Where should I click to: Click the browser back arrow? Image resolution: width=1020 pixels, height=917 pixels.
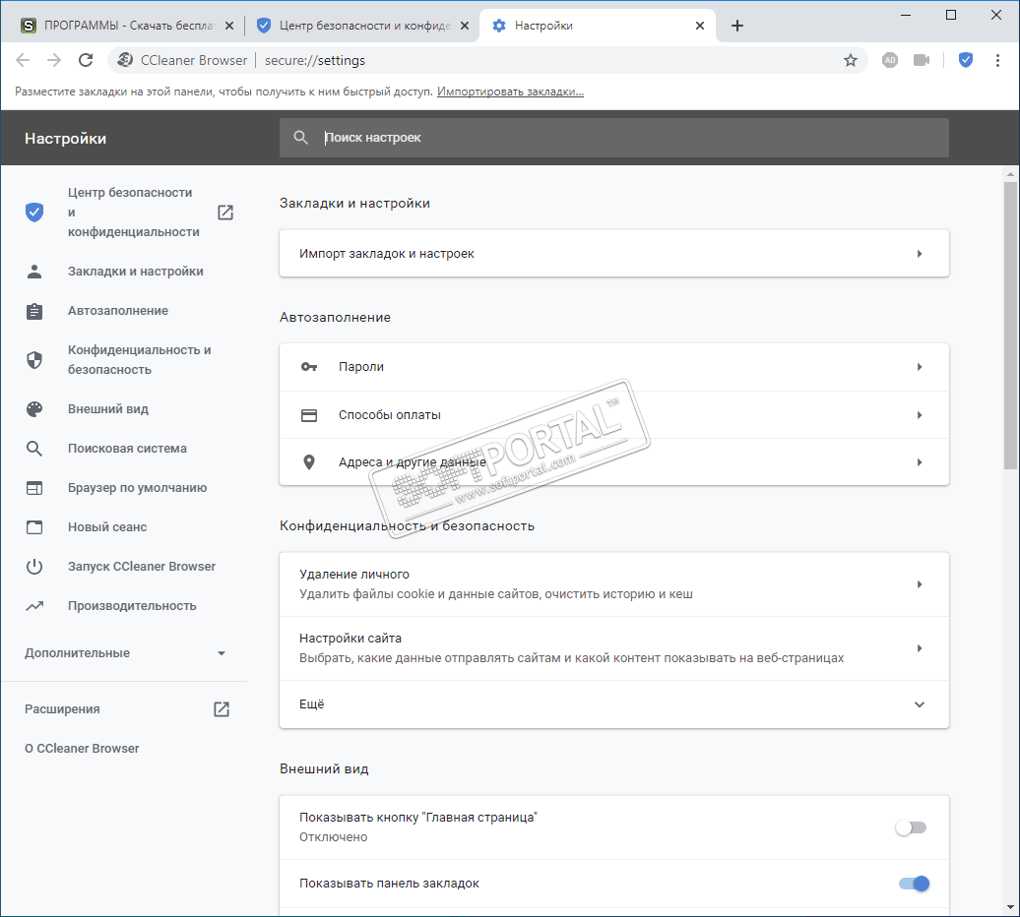tap(23, 60)
